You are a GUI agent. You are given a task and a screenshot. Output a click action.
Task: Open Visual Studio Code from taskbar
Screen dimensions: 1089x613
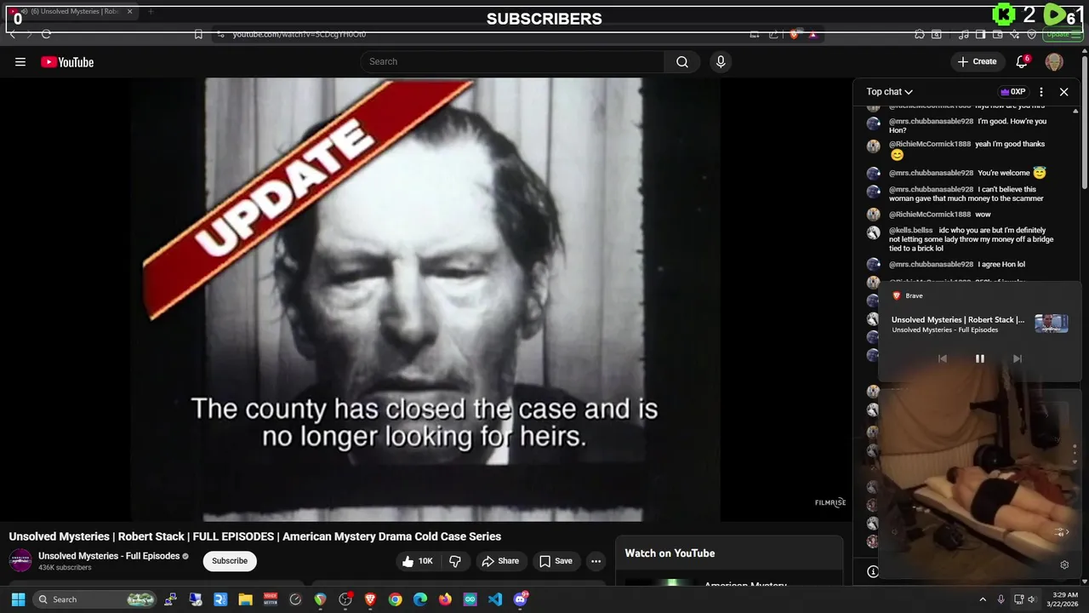495,599
